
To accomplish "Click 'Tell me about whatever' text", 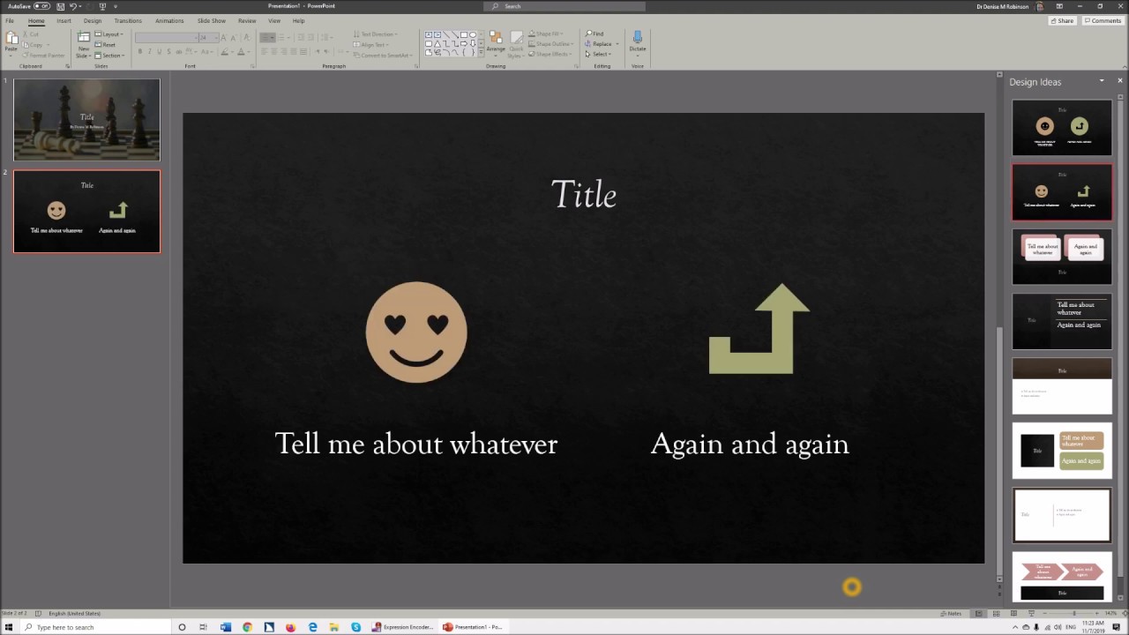I will (416, 444).
